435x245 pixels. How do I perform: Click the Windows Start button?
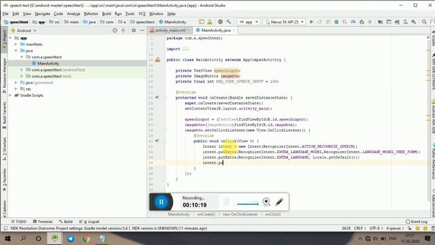tap(7, 238)
